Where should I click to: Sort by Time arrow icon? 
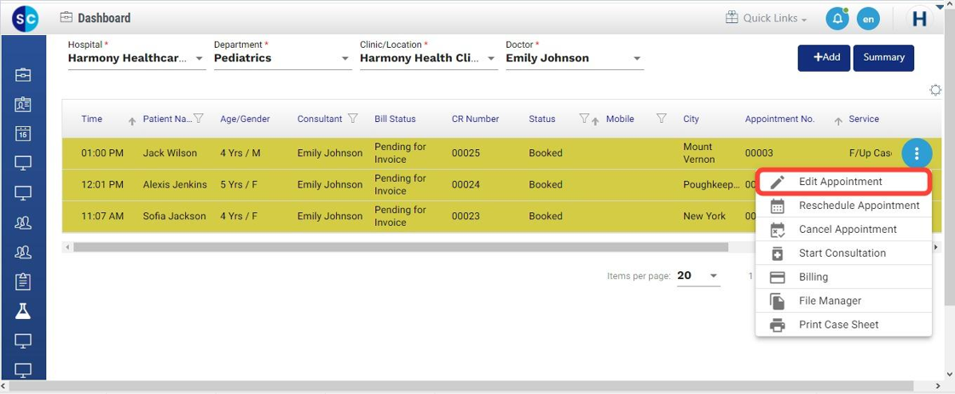coord(131,121)
